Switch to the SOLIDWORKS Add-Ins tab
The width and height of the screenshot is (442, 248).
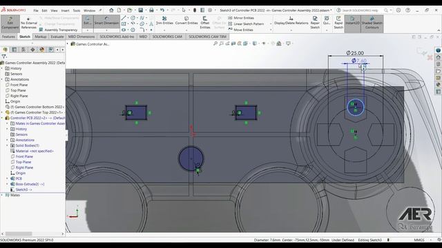click(117, 37)
